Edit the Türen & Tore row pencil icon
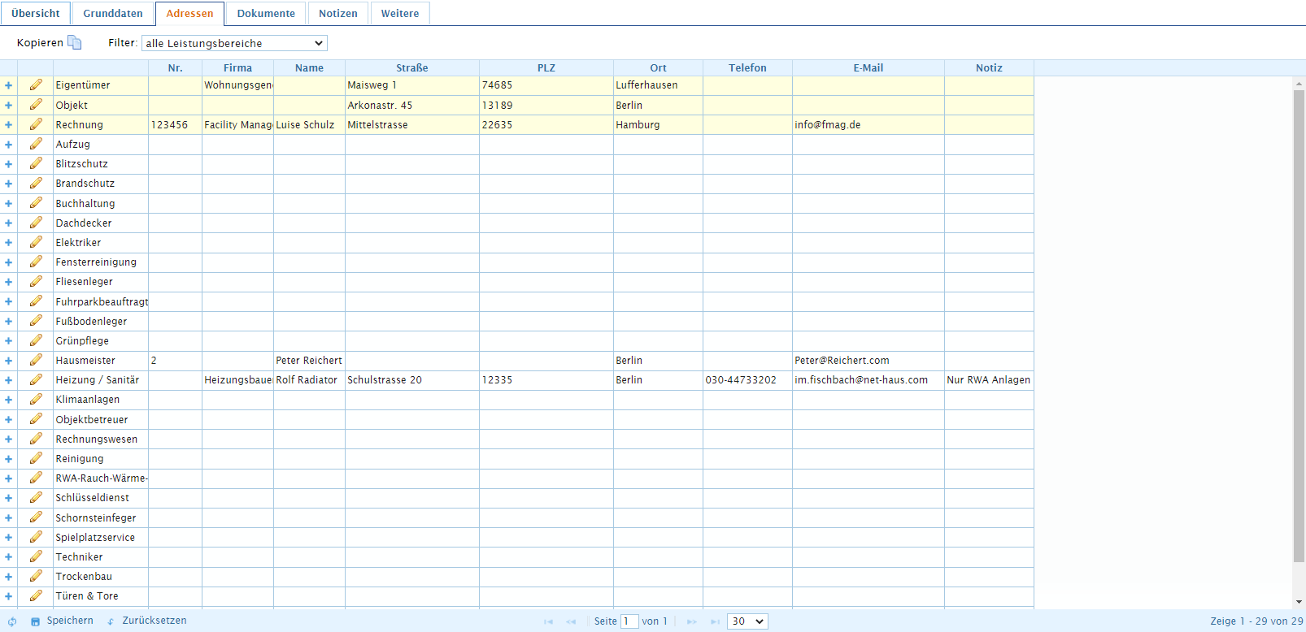Viewport: 1306px width, 632px height. click(x=36, y=595)
